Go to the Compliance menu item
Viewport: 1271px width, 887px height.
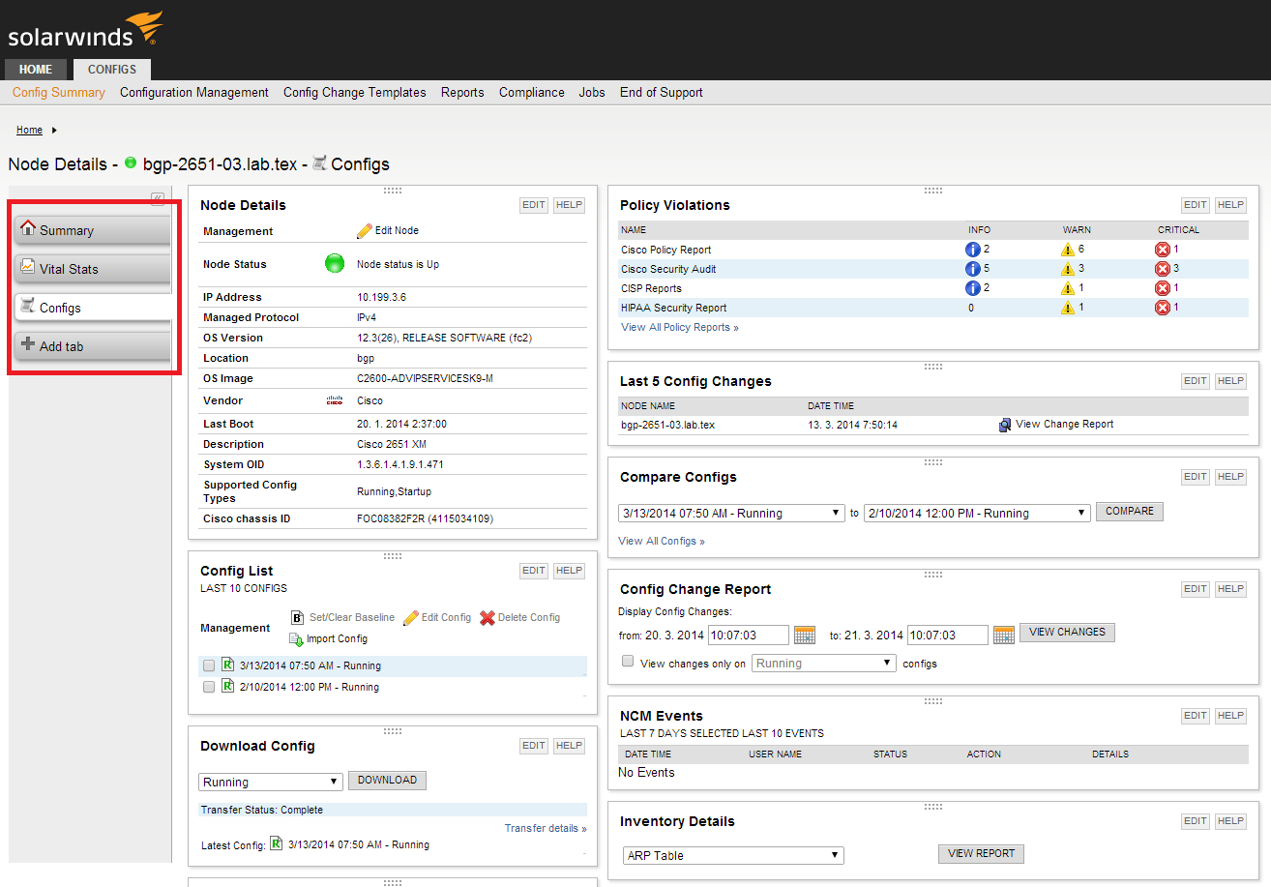pos(532,93)
